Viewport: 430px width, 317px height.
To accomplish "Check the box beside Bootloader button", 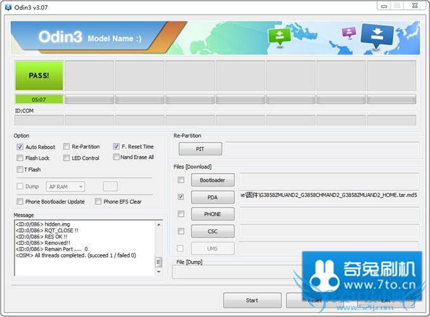I will click(x=181, y=180).
